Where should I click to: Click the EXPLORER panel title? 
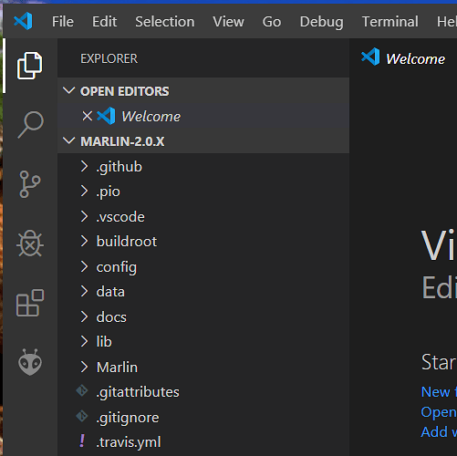click(109, 58)
